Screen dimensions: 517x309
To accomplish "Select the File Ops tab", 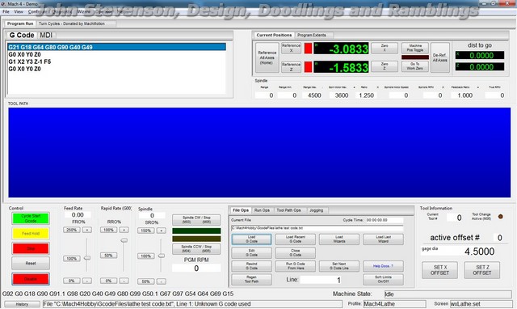I will [x=241, y=210].
